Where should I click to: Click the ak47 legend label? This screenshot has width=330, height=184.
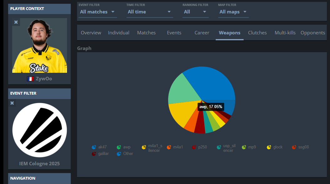102,147
